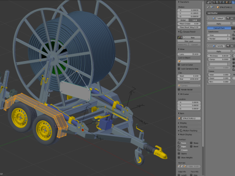The height and width of the screenshot is (176, 235).
Task: Click the Lens focal length field
Action: (189, 54)
